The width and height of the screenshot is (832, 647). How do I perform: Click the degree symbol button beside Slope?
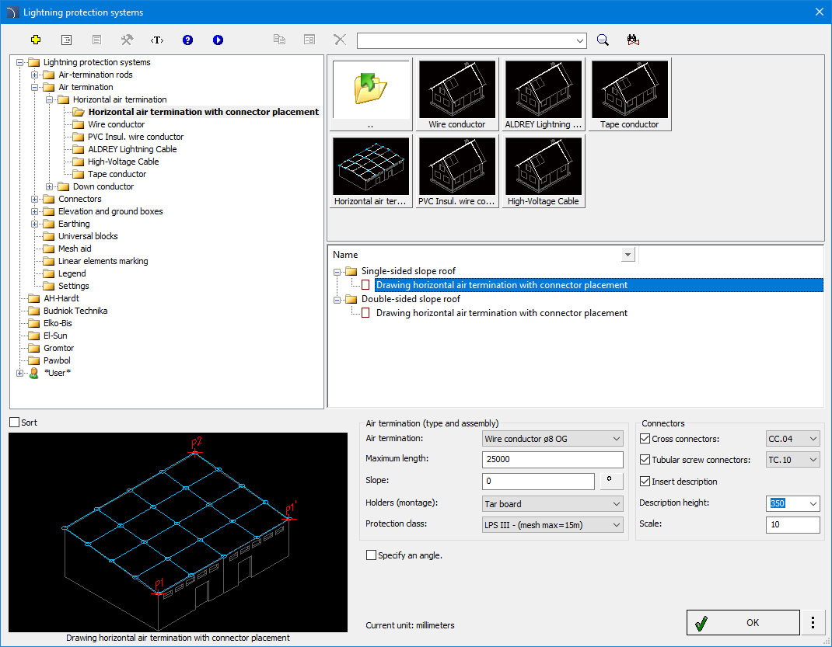(x=612, y=482)
